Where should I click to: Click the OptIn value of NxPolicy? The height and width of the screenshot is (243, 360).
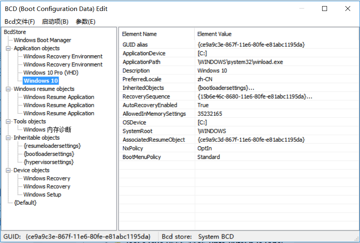(x=204, y=148)
